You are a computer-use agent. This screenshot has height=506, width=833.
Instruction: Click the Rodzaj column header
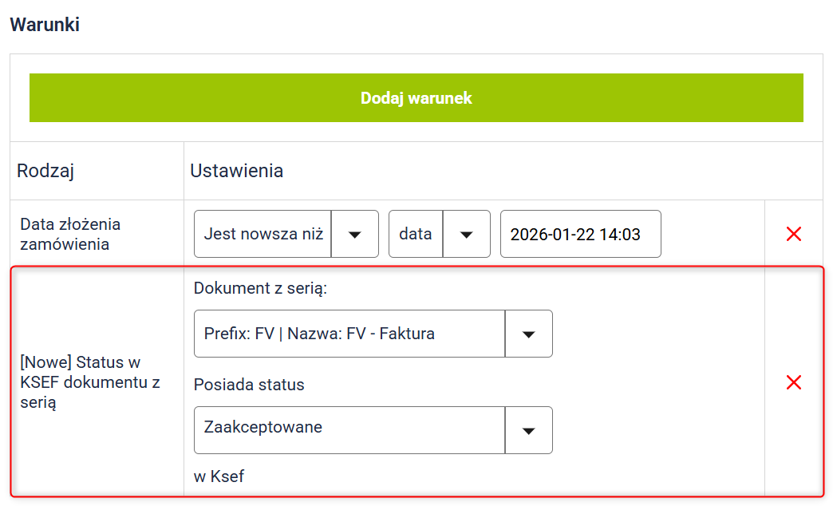click(x=45, y=171)
